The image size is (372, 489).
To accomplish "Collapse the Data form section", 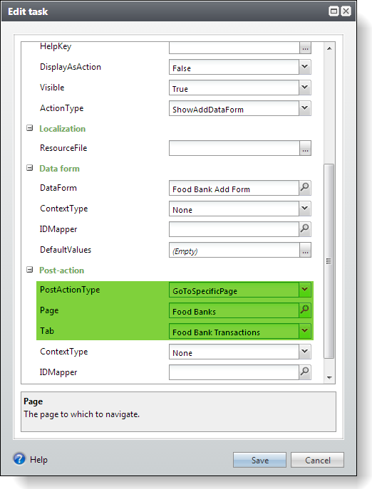I will tap(30, 168).
